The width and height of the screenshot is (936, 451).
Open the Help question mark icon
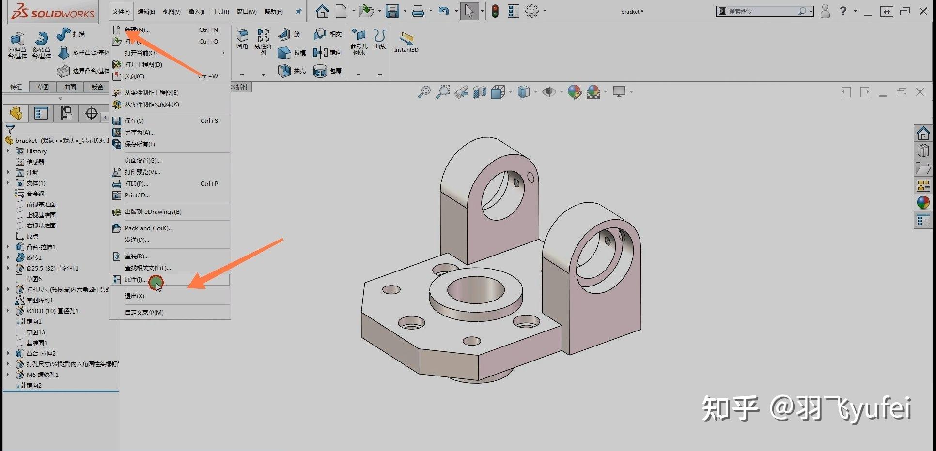tap(843, 11)
